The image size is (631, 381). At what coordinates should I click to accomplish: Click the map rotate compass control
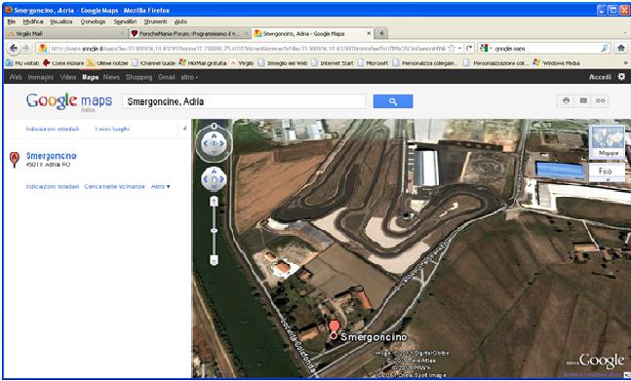(x=214, y=143)
